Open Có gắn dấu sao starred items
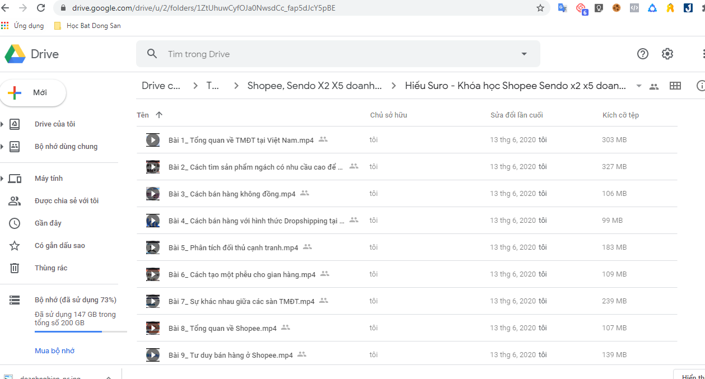 pyautogui.click(x=60, y=246)
